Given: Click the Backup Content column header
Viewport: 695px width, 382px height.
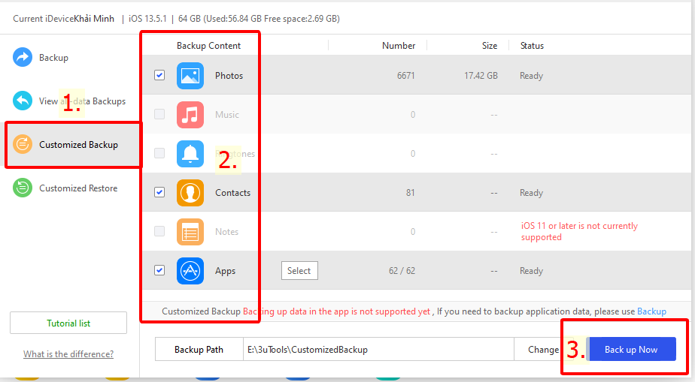Looking at the screenshot, I should click(208, 46).
